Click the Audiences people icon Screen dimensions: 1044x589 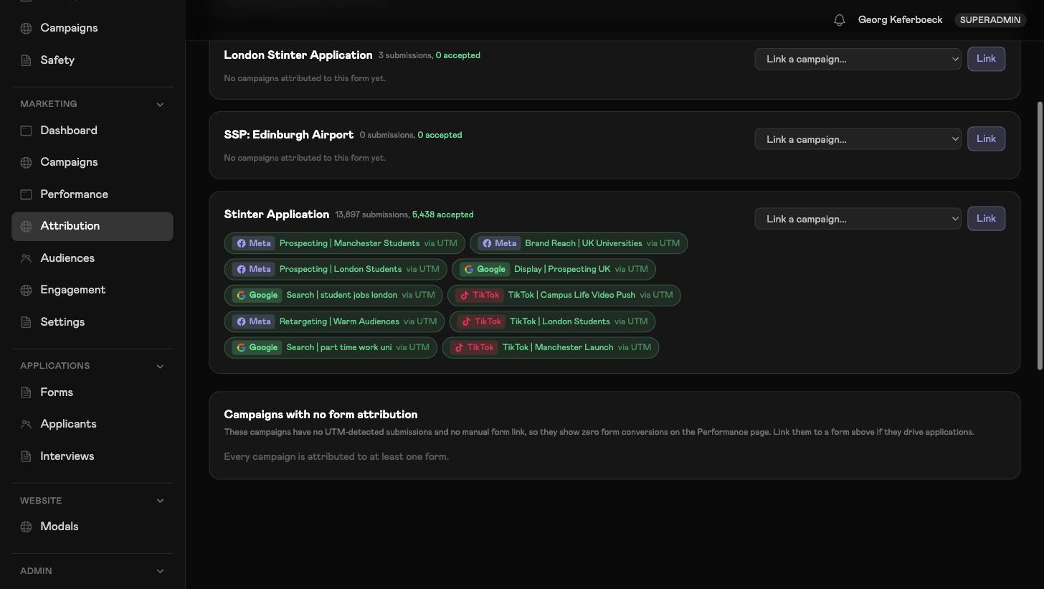26,258
